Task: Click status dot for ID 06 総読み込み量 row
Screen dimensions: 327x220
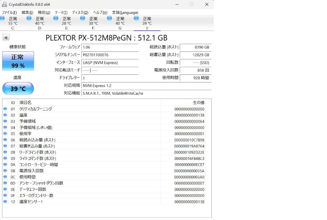Action: coord(5,140)
